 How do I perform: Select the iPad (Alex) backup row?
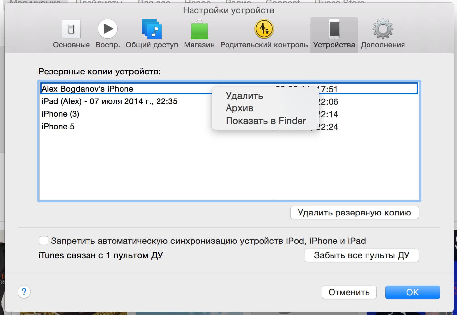pyautogui.click(x=229, y=101)
